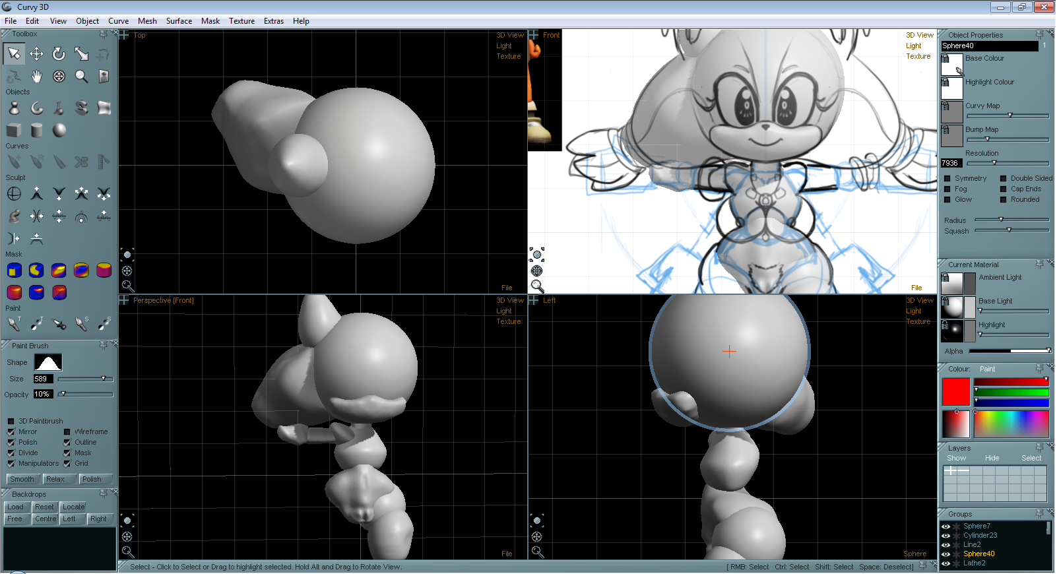The height and width of the screenshot is (574, 1057).
Task: Select the Scale tool in Toolbox
Action: 81,53
